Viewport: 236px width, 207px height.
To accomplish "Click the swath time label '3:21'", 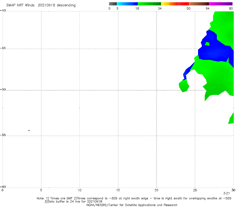I will click(226, 193).
